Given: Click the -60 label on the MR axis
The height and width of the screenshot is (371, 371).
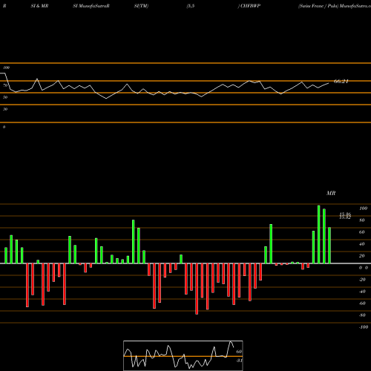Looking at the screenshot, I should click(362, 303).
